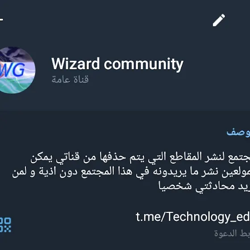
Task: Go back using the top-left arrow
Action: (1, 20)
